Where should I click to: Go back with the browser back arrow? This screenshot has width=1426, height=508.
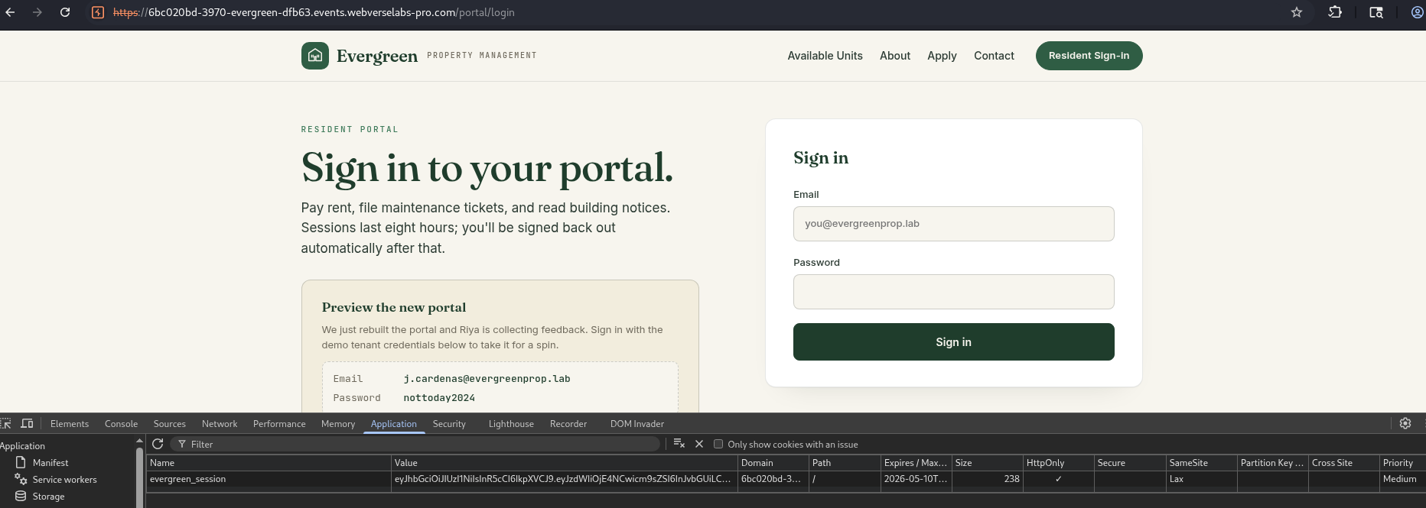[x=10, y=12]
